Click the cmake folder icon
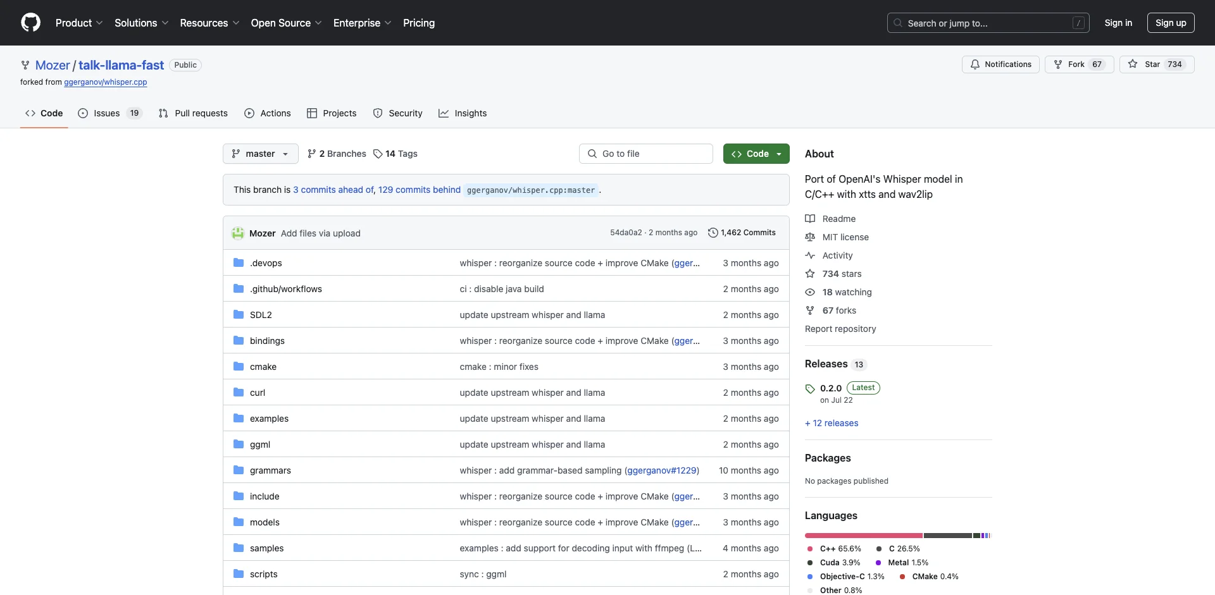The image size is (1215, 595). 239,367
